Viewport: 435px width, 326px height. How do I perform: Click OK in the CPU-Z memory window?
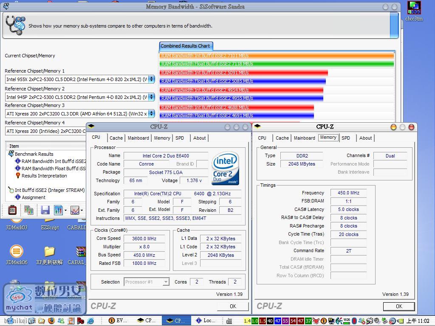[x=399, y=306]
